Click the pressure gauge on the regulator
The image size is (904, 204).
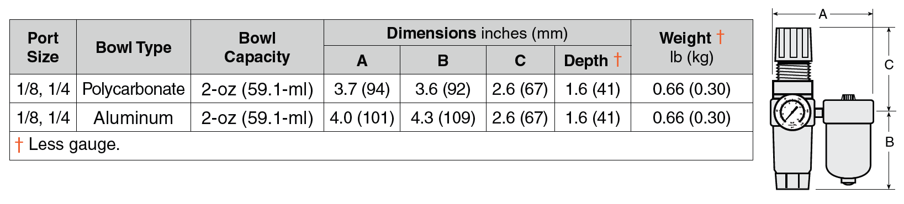(x=791, y=113)
